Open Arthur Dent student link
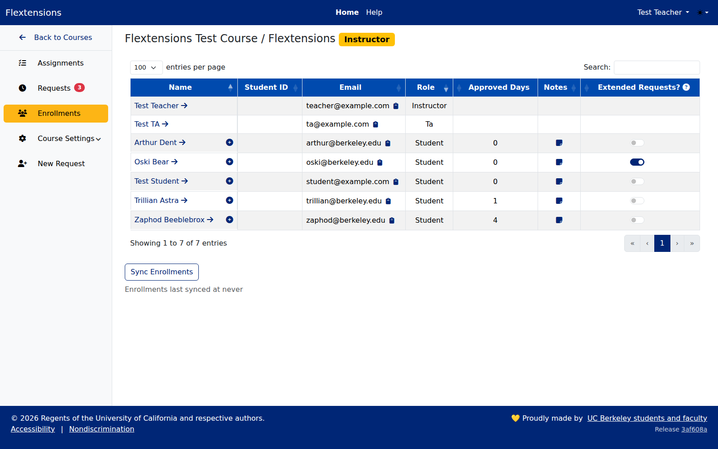 tap(160, 142)
